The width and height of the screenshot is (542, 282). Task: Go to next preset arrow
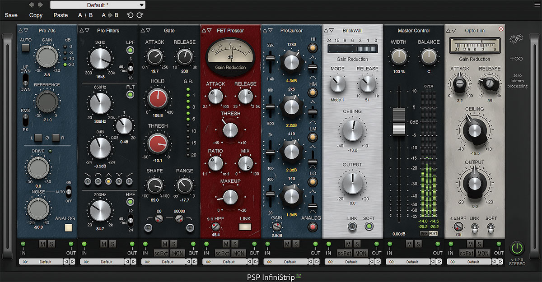click(x=41, y=5)
